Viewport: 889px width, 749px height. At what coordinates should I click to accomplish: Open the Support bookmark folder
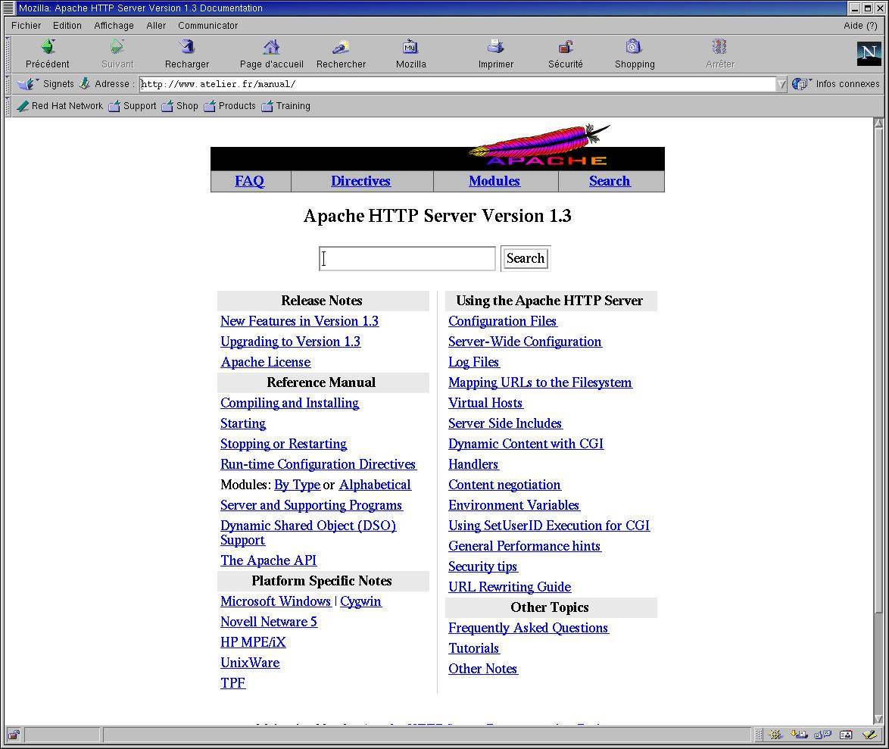click(x=132, y=106)
